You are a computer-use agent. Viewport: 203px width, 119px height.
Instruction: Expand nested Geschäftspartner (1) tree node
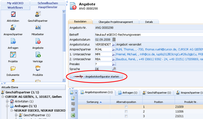click(16, 115)
